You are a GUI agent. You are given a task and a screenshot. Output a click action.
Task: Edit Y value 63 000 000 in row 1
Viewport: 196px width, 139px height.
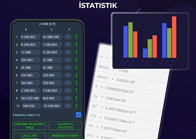52,37
